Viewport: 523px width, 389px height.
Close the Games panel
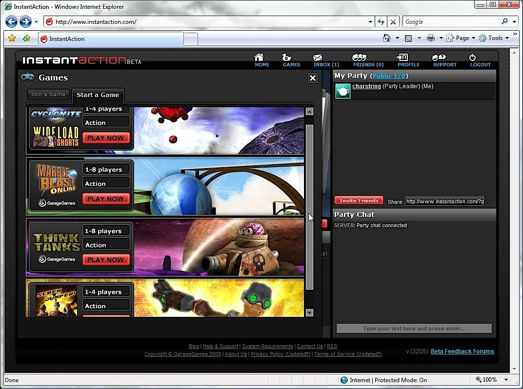[313, 78]
